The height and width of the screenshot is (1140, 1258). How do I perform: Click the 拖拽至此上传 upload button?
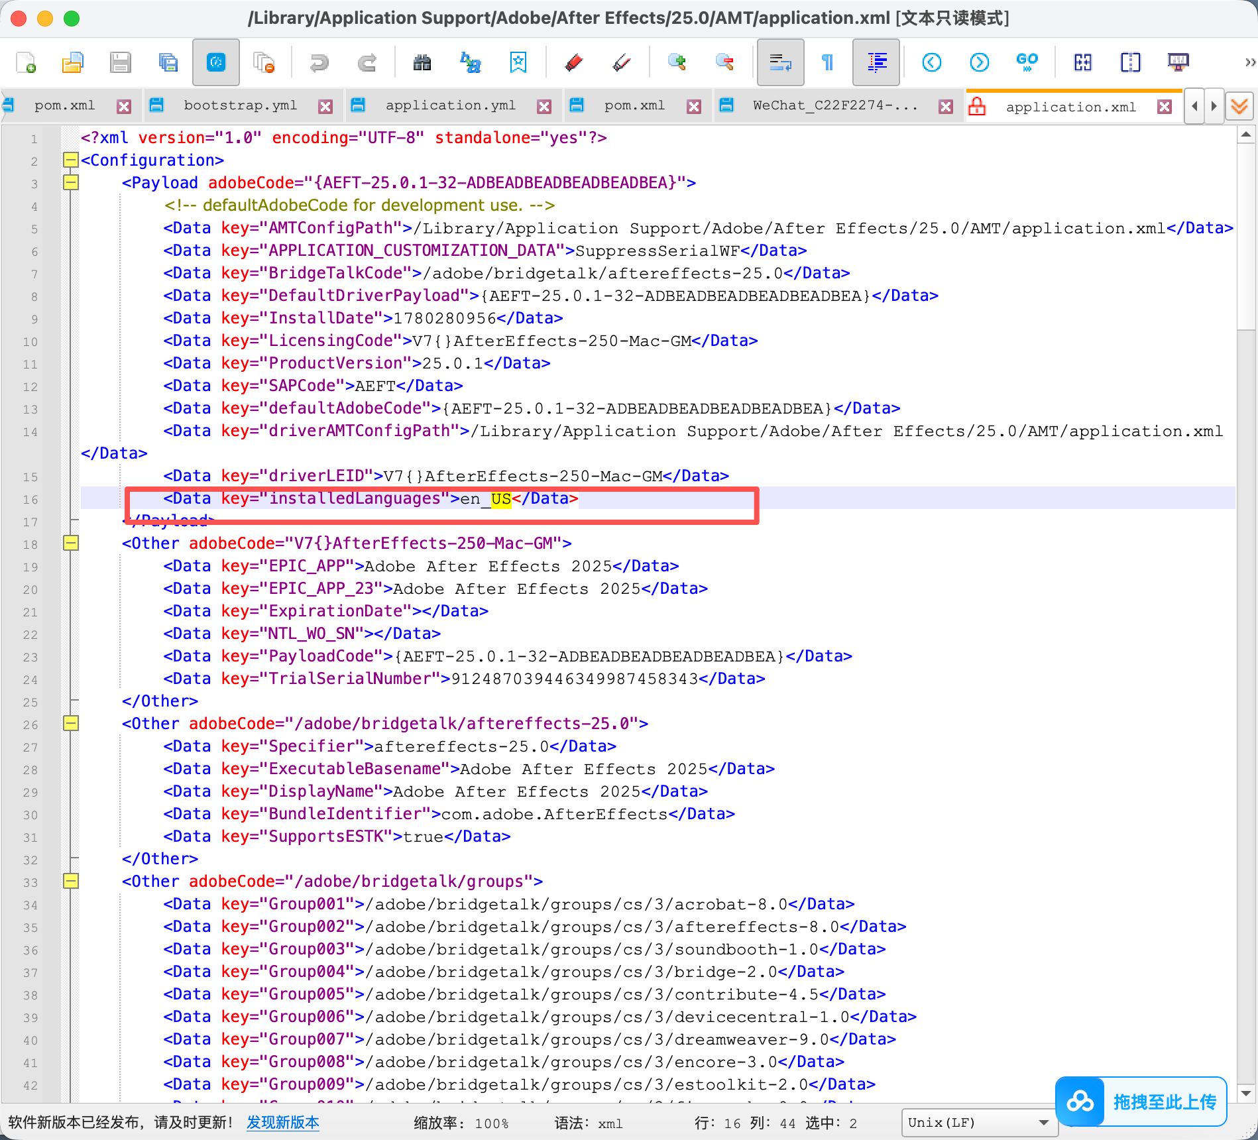[x=1141, y=1102]
